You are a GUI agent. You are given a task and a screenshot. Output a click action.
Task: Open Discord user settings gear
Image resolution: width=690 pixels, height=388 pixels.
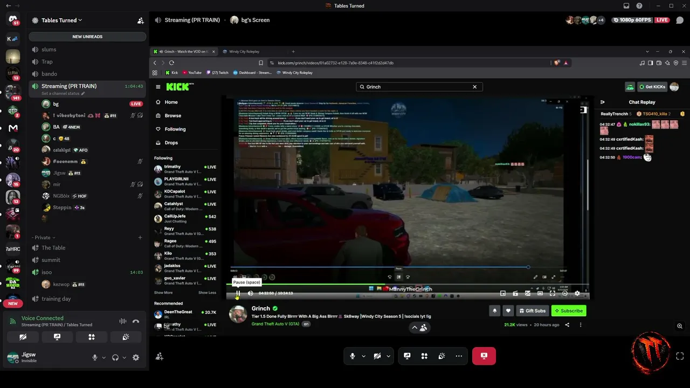pos(136,357)
